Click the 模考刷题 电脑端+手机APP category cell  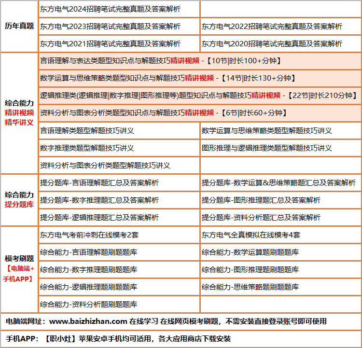tap(19, 269)
